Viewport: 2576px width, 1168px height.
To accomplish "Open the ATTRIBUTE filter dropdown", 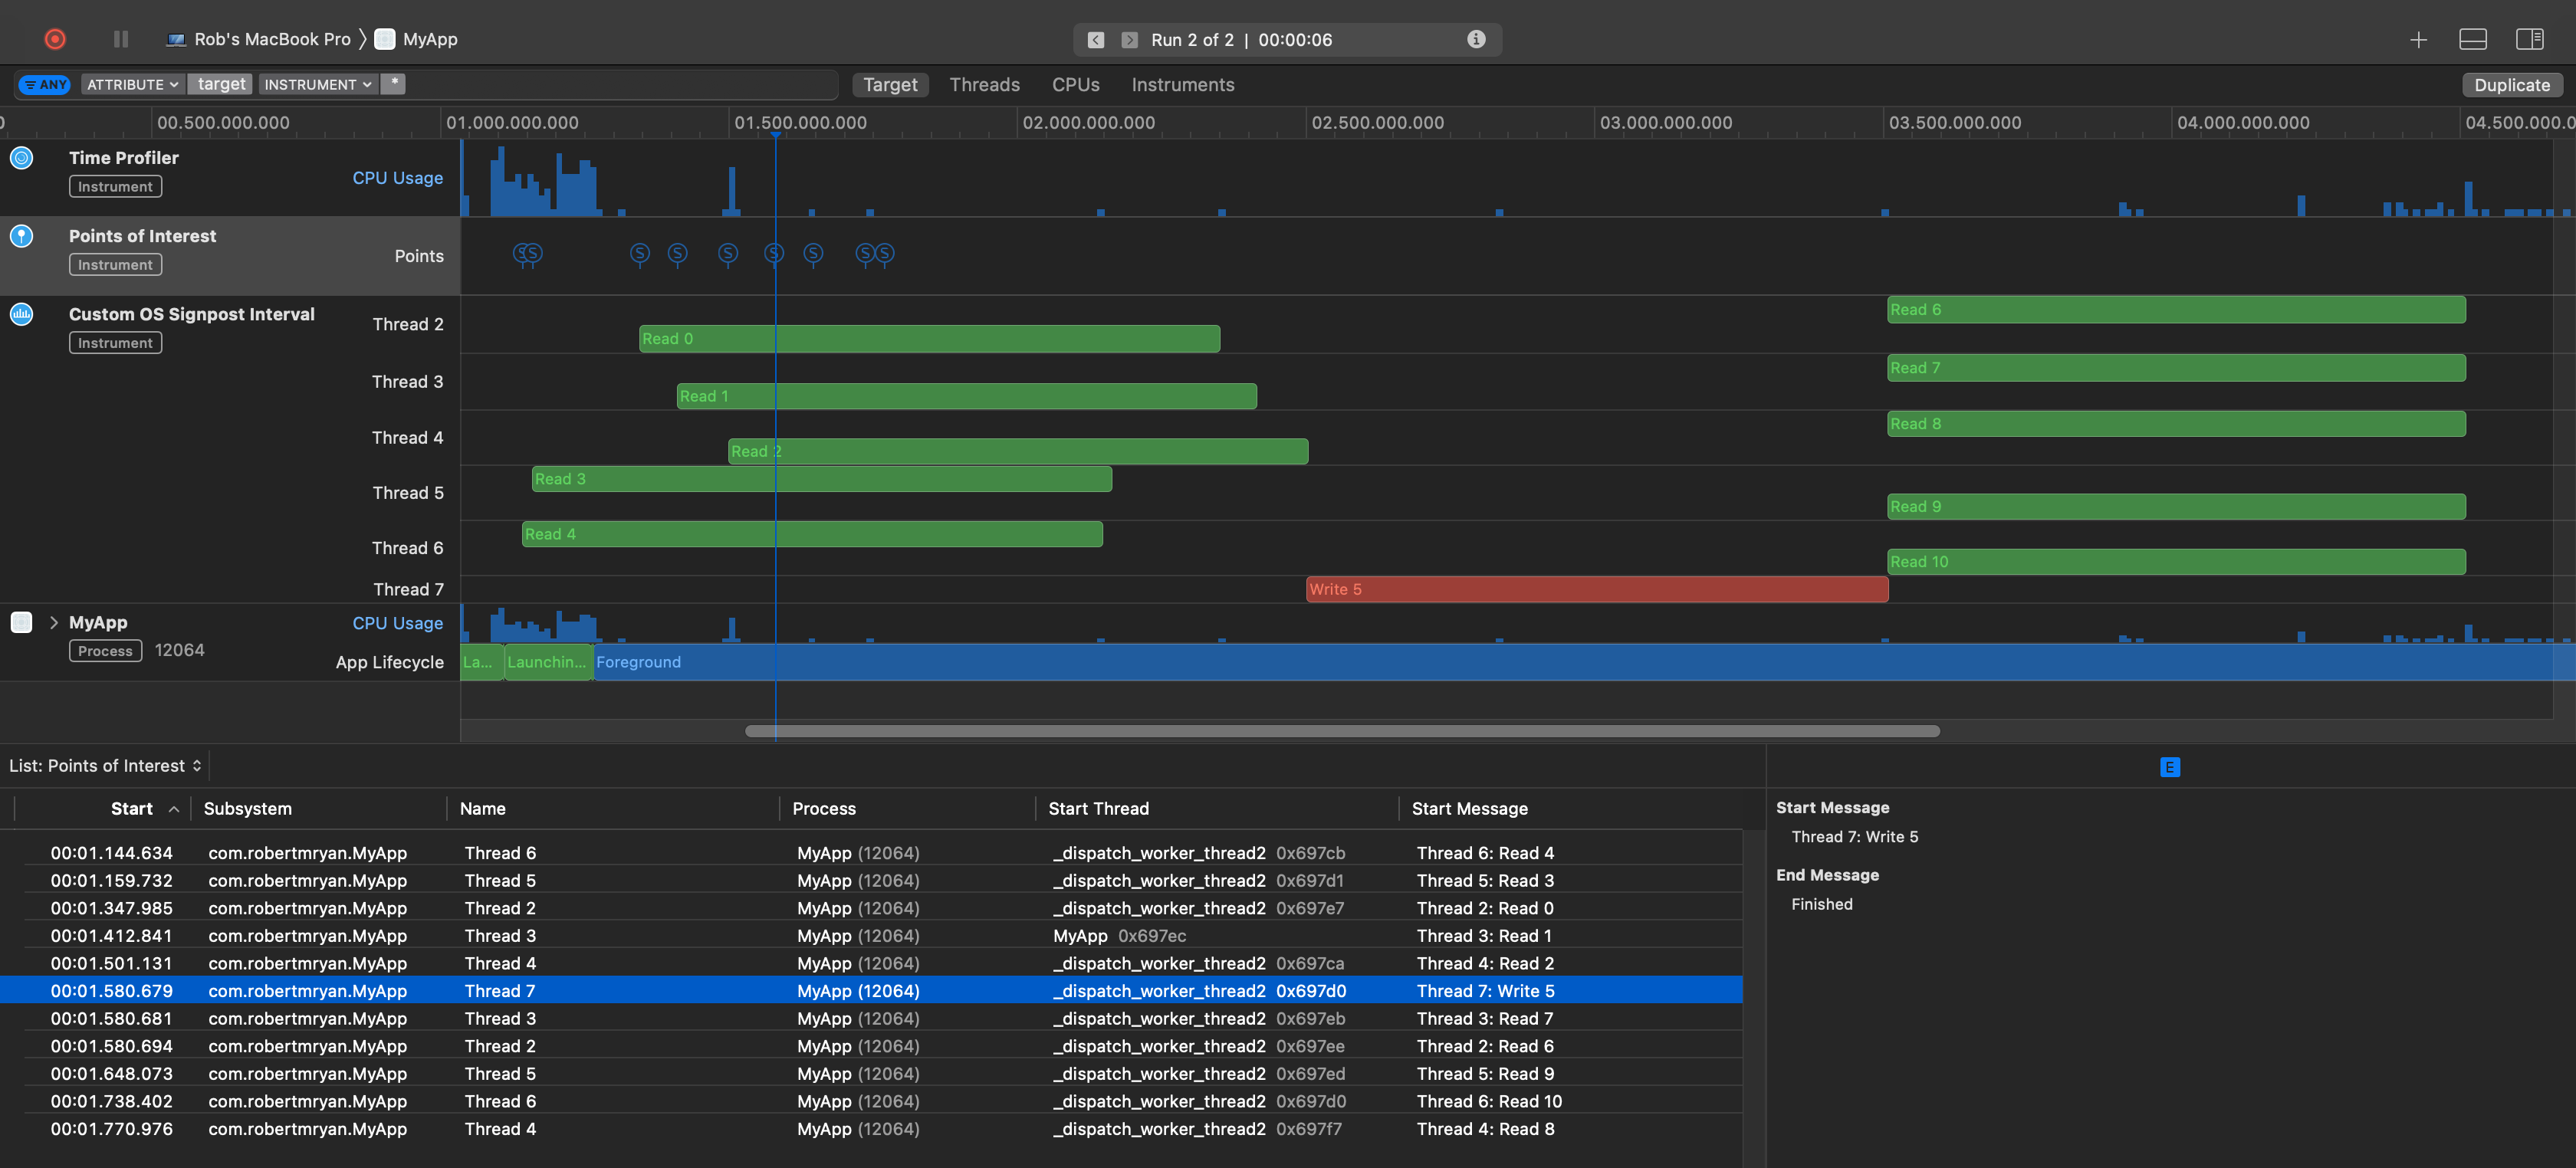I will [x=132, y=85].
